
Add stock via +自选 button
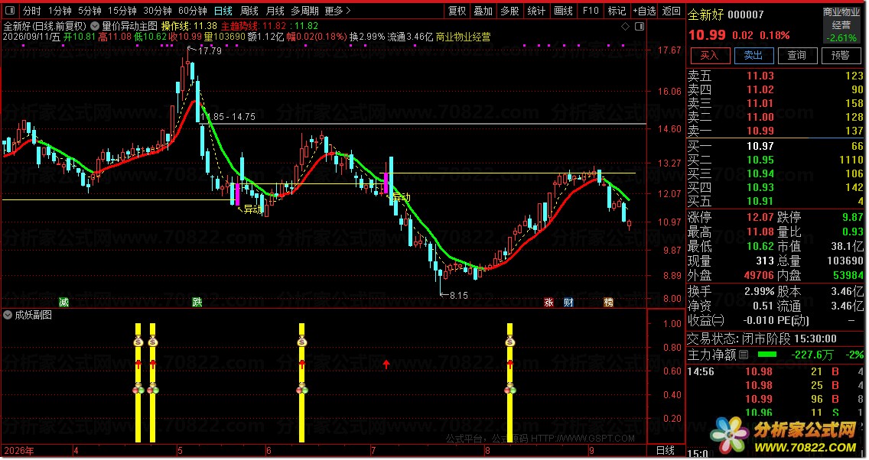pos(645,11)
